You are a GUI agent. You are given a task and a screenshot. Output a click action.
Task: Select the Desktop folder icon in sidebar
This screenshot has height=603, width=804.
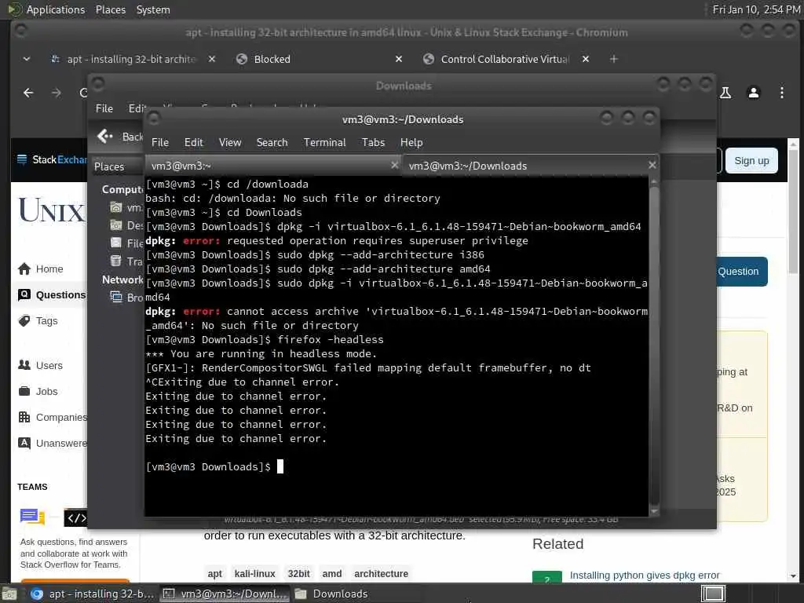click(116, 225)
